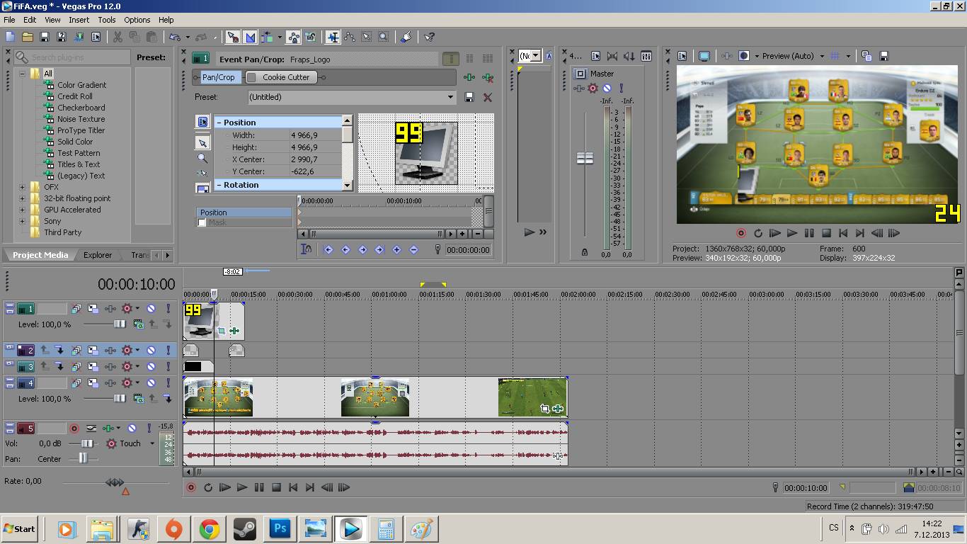Viewport: 967px width, 544px height.
Task: Mute the Master bus
Action: (x=607, y=89)
